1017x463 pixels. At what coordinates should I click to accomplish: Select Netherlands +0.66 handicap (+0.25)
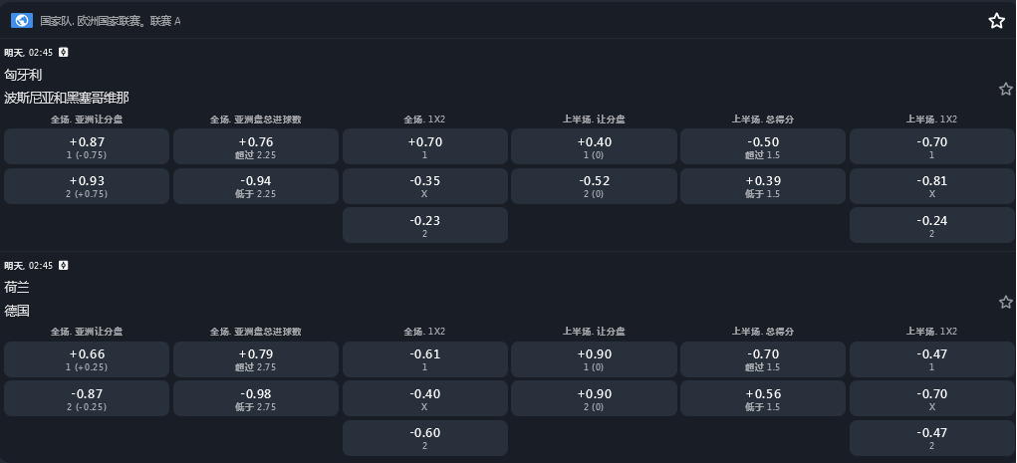pos(87,359)
